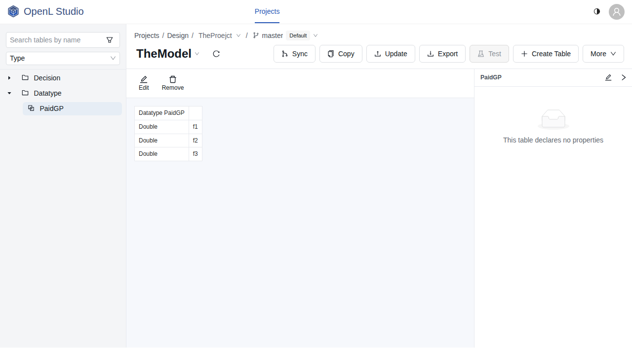Click the Design breadcrumb link
Image resolution: width=632 pixels, height=355 pixels.
[178, 35]
